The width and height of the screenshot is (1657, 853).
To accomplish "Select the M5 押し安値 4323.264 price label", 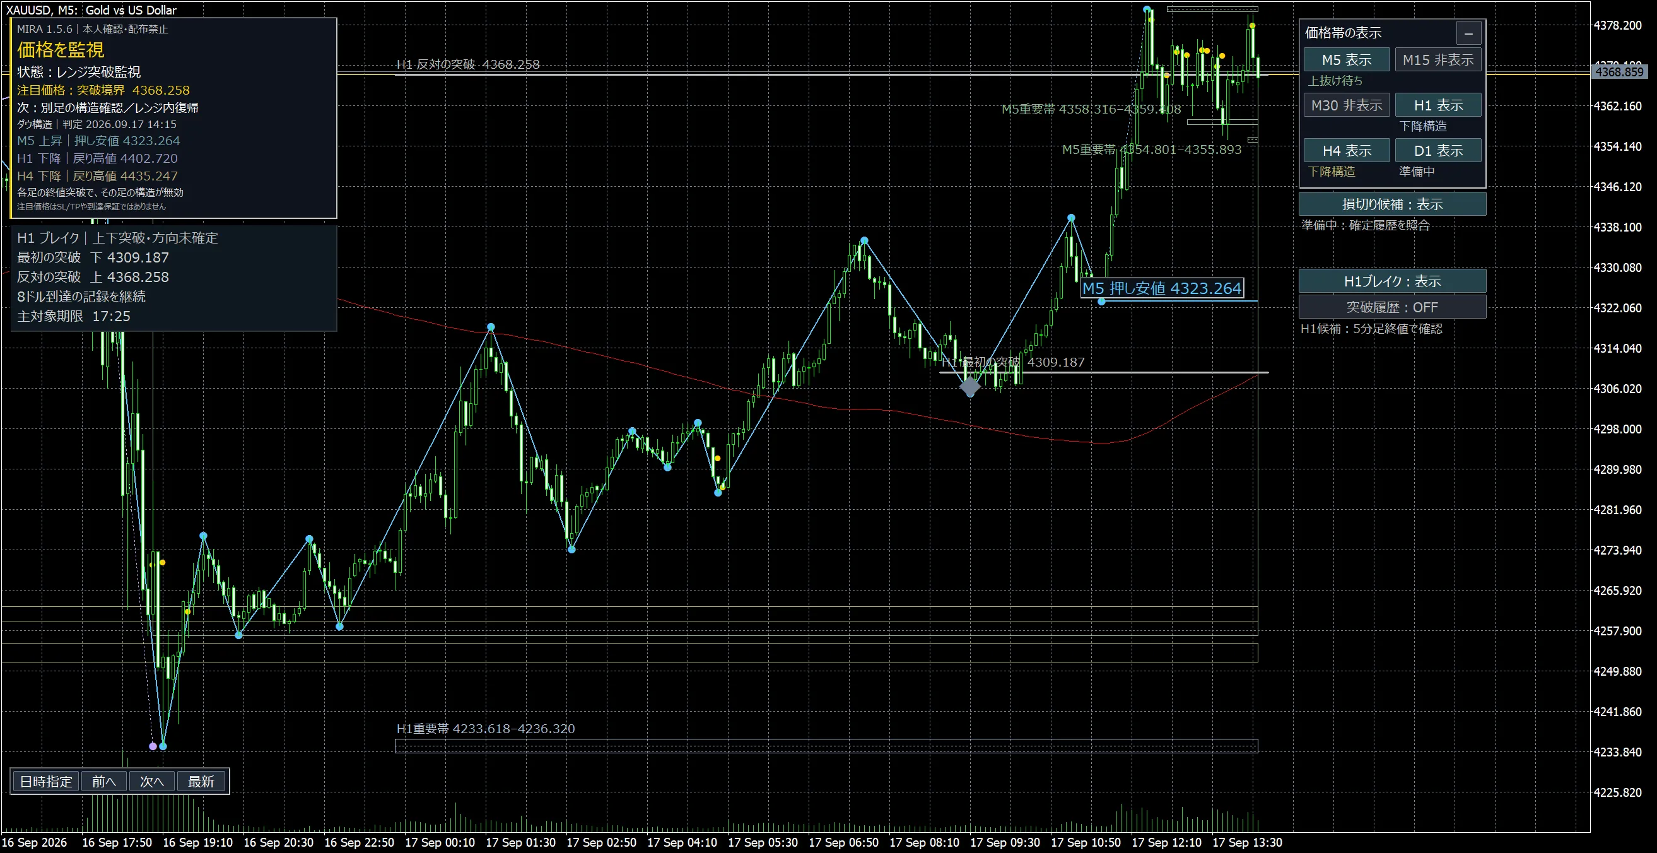I will [x=1162, y=288].
